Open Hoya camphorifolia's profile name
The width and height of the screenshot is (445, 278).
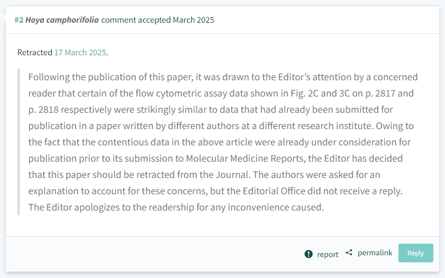62,20
